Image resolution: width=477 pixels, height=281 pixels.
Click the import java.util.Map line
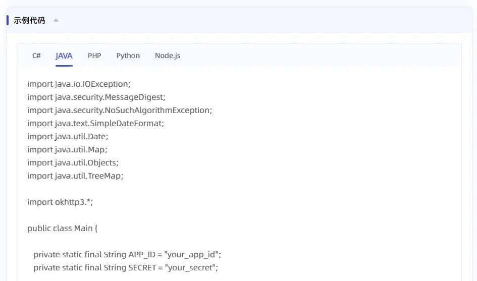pos(67,149)
